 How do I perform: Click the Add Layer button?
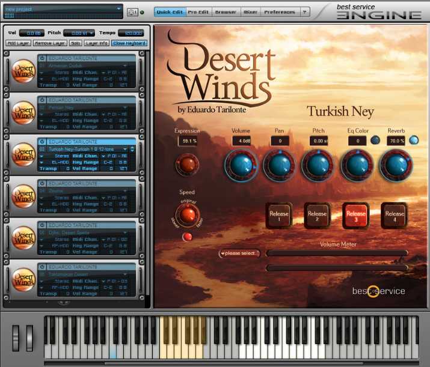point(18,43)
